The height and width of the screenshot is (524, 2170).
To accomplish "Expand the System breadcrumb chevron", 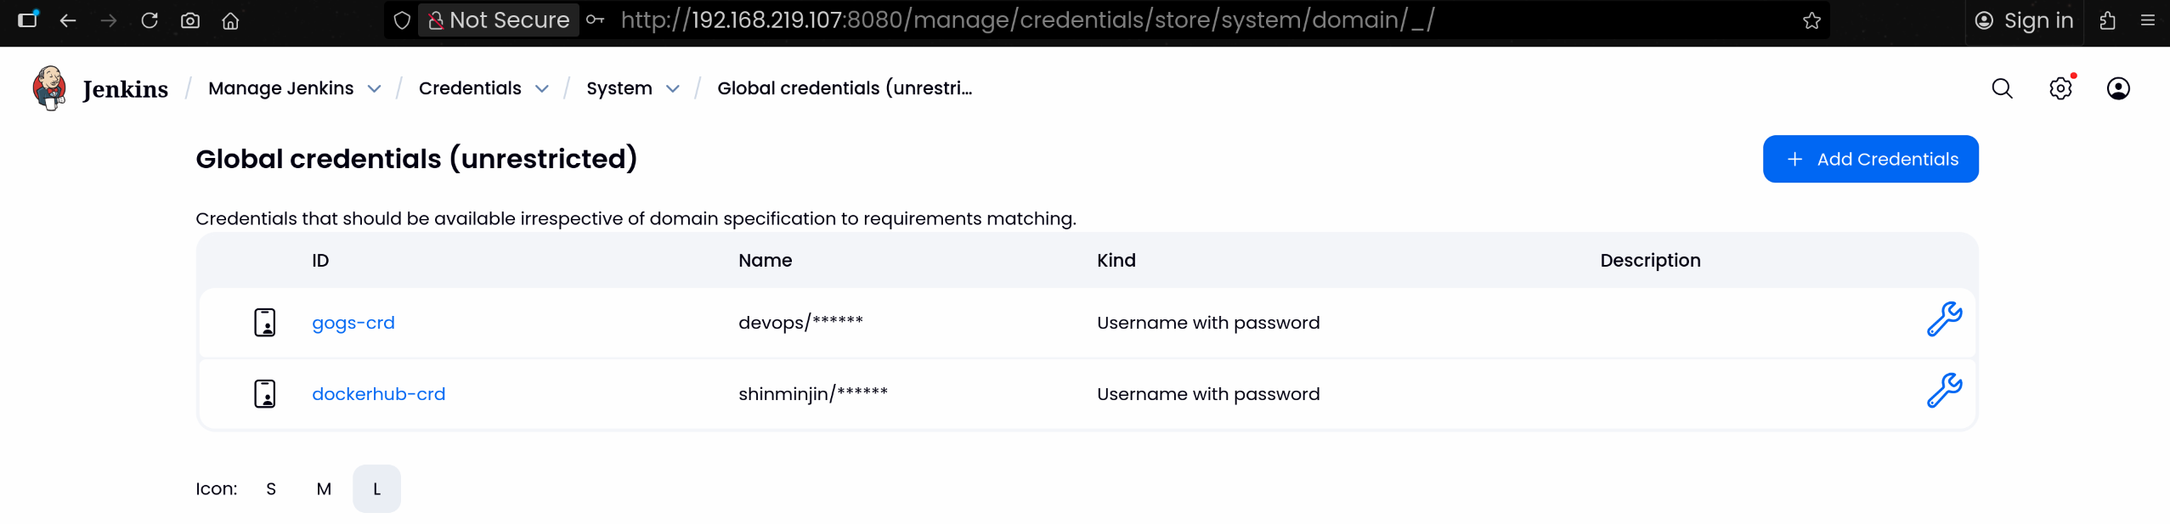I will coord(673,89).
